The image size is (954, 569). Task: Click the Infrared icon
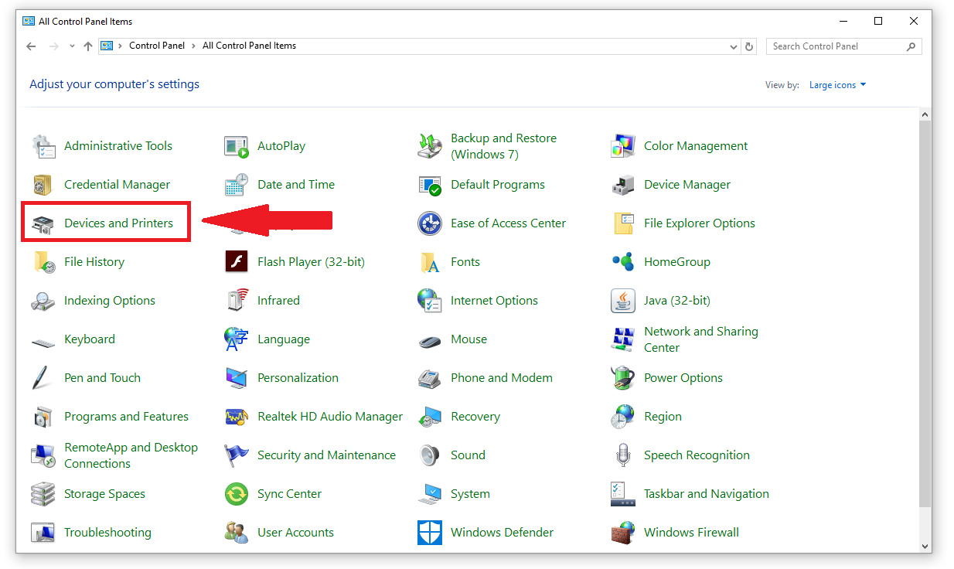(x=237, y=301)
